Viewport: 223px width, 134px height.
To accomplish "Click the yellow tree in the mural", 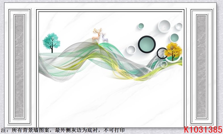I will [x=173, y=52].
